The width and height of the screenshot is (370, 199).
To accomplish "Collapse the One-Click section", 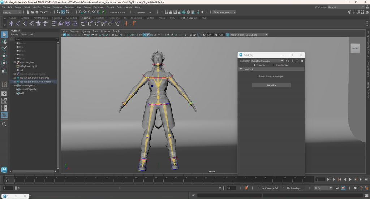I will [241, 69].
